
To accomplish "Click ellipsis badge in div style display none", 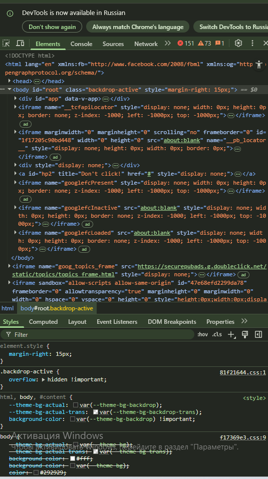I will pos(116,166).
